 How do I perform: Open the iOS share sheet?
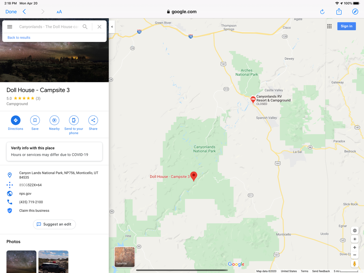[339, 11]
